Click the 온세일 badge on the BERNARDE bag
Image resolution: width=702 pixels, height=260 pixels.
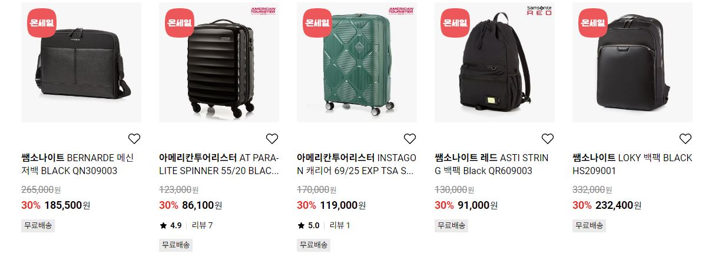42,23
